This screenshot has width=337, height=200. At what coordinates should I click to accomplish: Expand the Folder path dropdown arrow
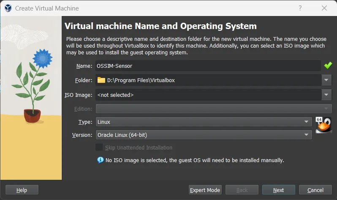[x=327, y=80]
